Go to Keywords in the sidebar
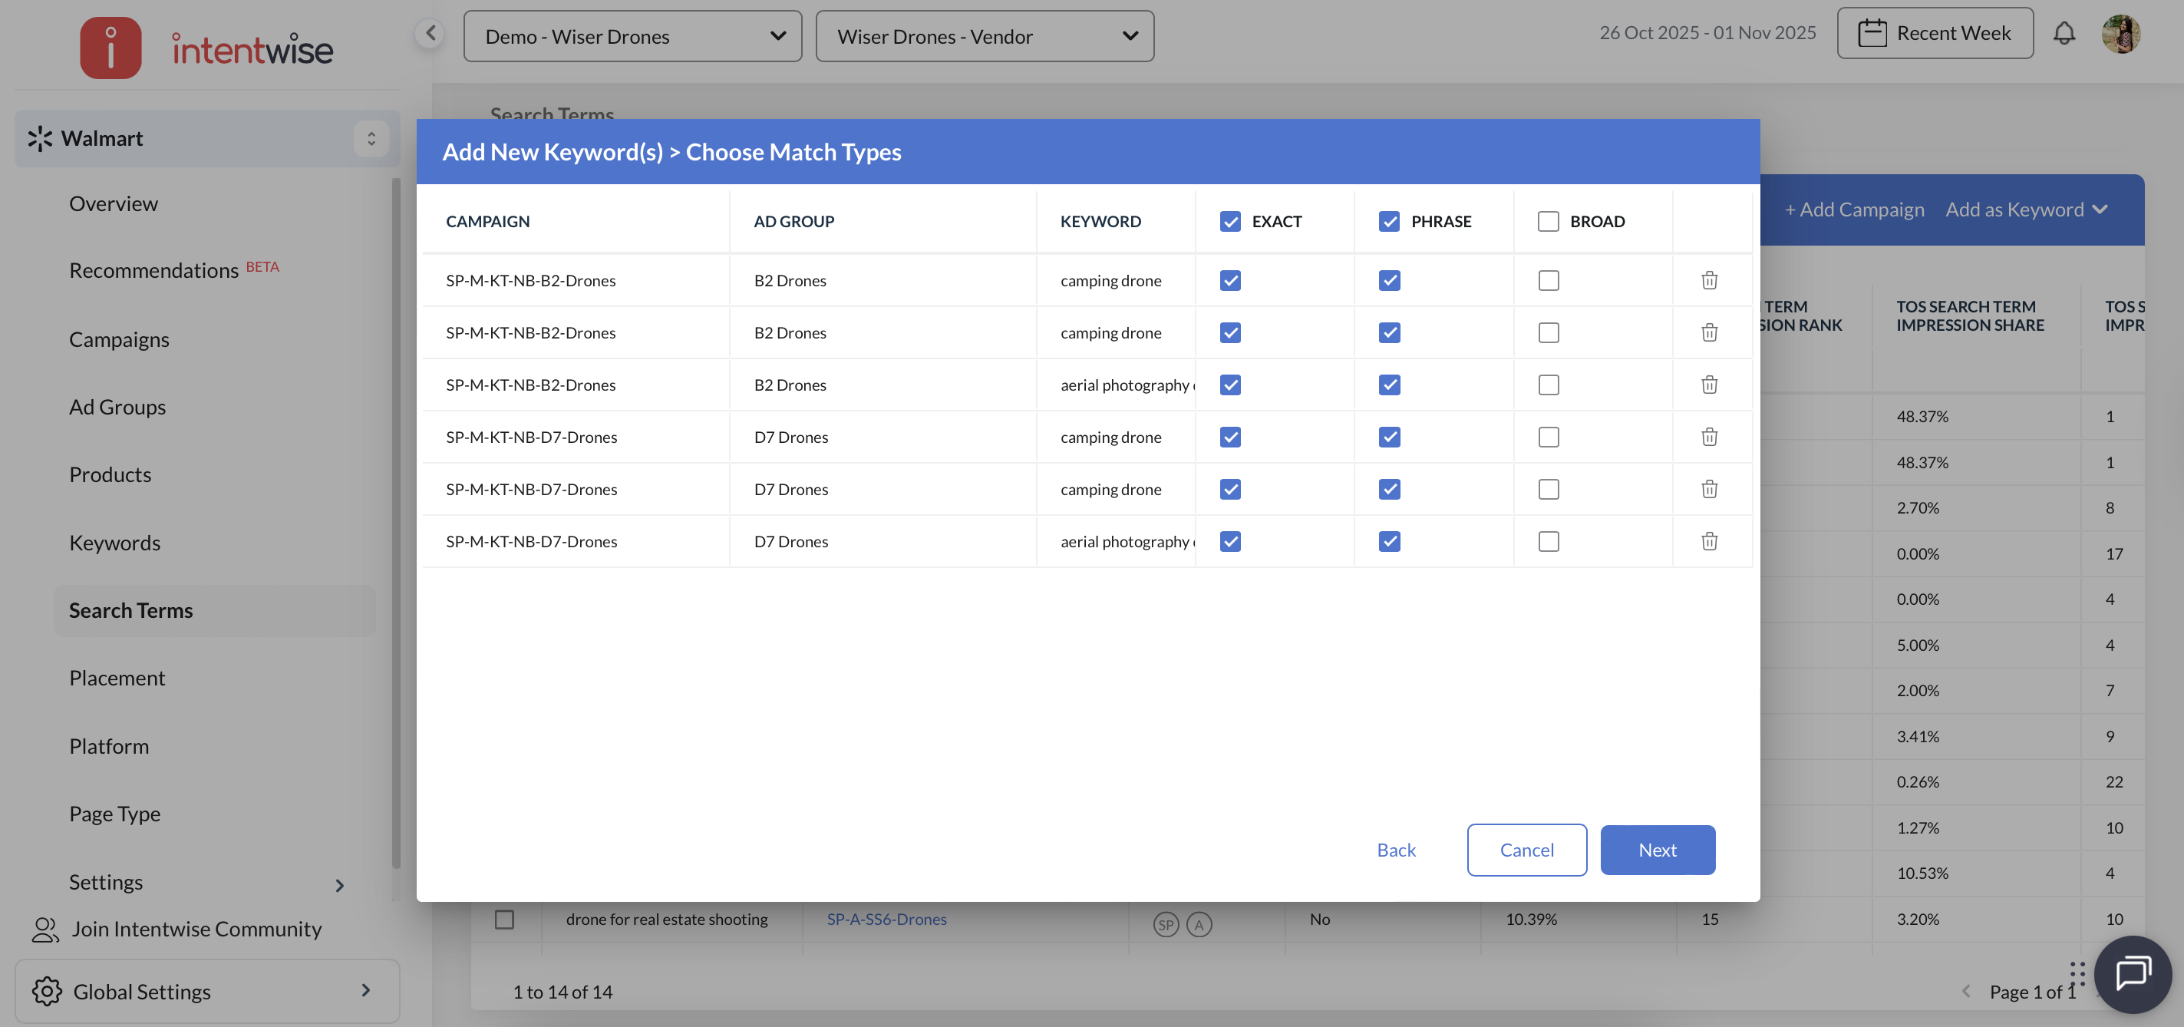This screenshot has height=1027, width=2184. (114, 543)
